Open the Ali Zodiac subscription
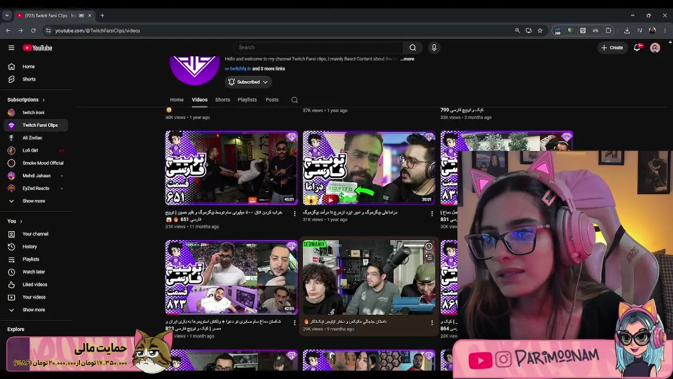This screenshot has width=673, height=379. (36, 138)
